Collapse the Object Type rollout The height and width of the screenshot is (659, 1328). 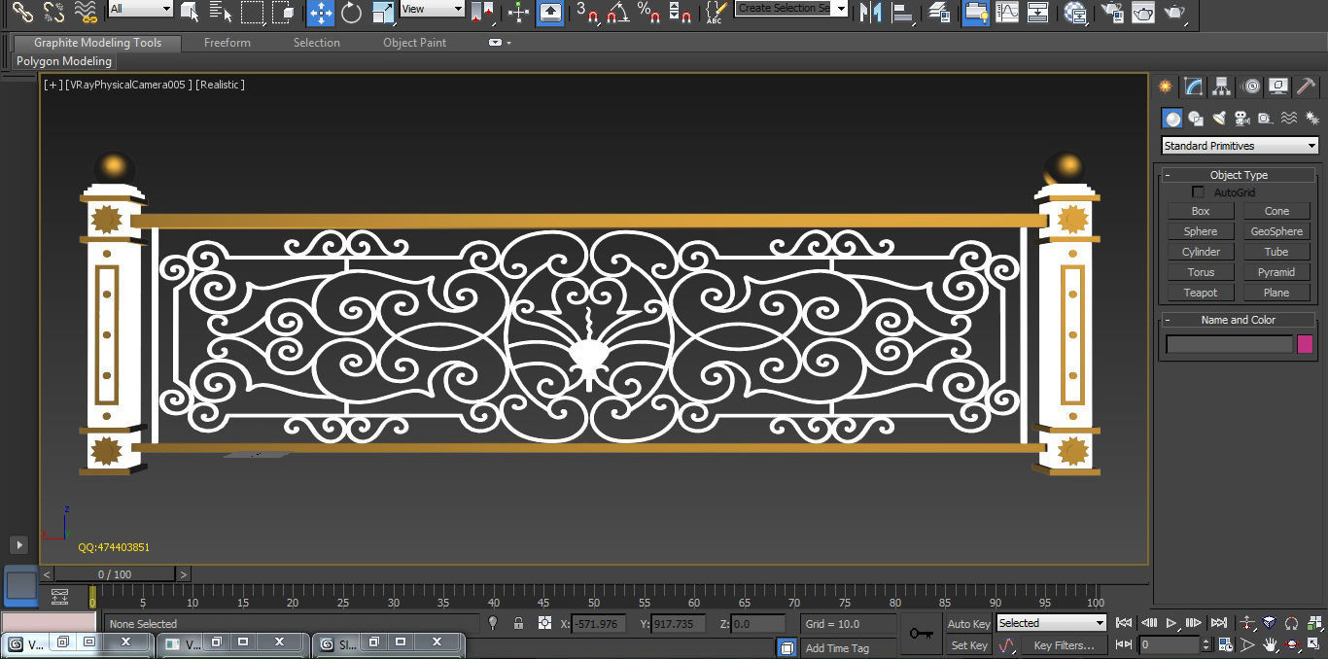pyautogui.click(x=1239, y=175)
